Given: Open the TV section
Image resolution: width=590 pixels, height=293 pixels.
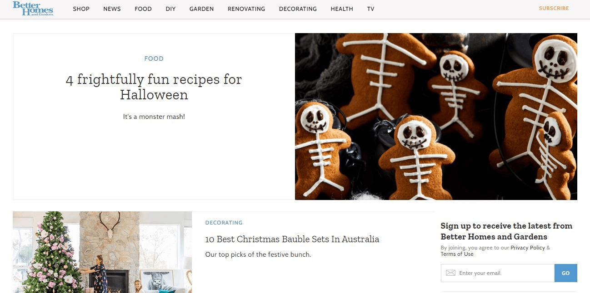Looking at the screenshot, I should (370, 9).
